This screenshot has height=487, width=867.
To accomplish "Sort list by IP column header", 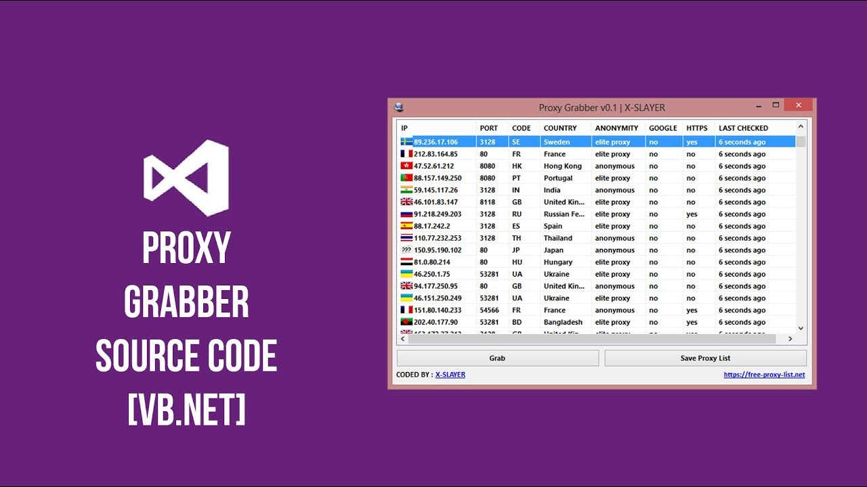I will point(437,128).
